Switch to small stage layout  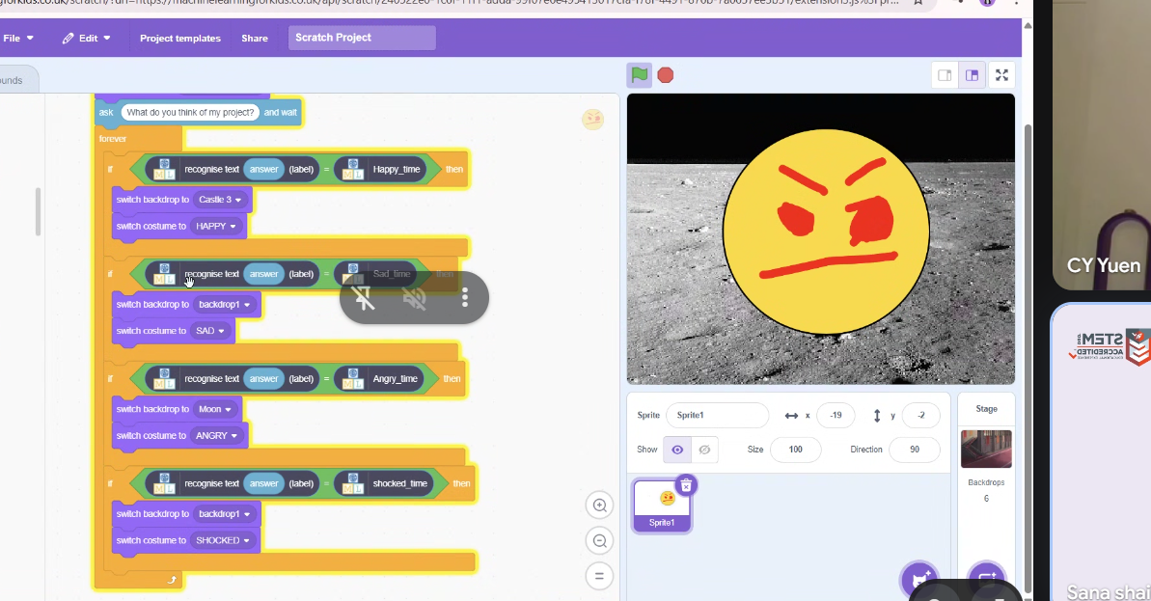click(x=945, y=75)
